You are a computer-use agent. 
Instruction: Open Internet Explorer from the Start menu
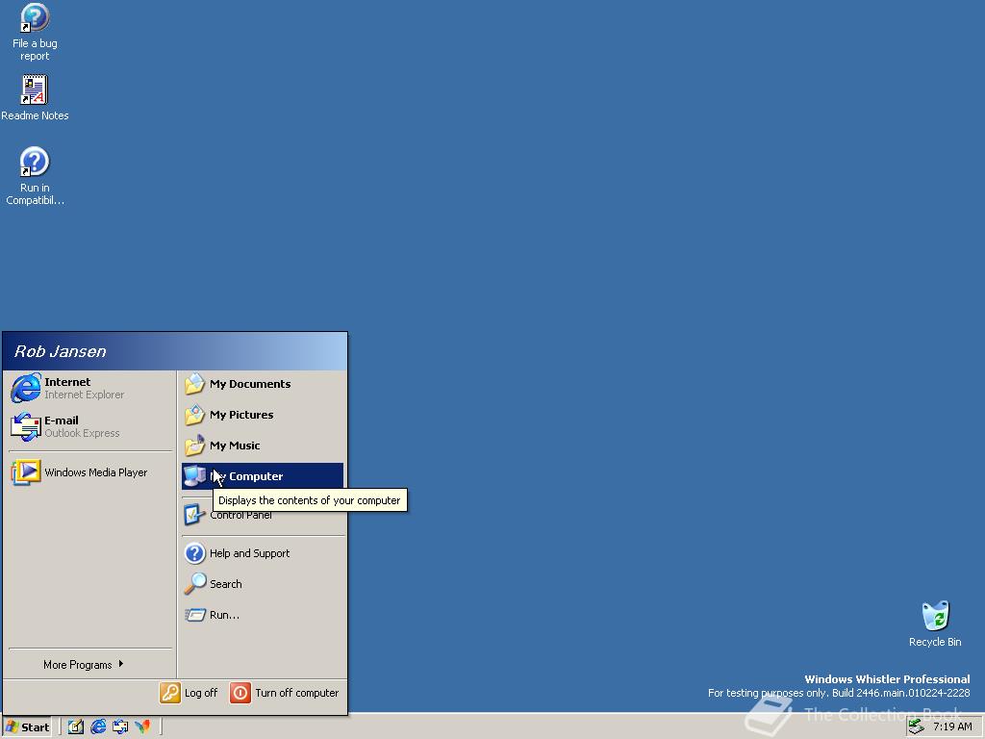91,388
